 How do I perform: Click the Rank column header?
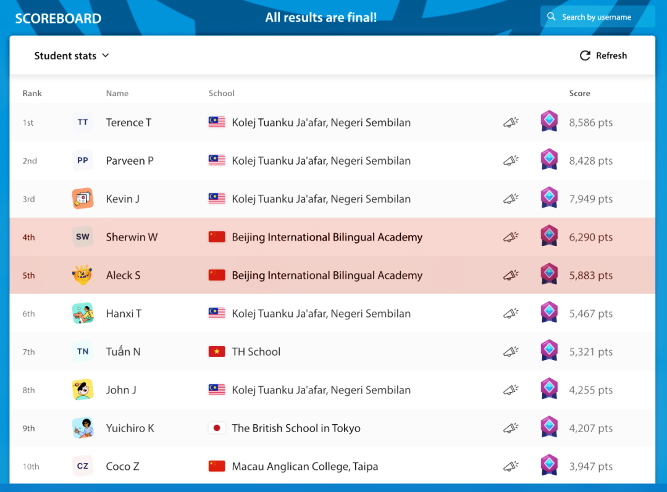32,93
